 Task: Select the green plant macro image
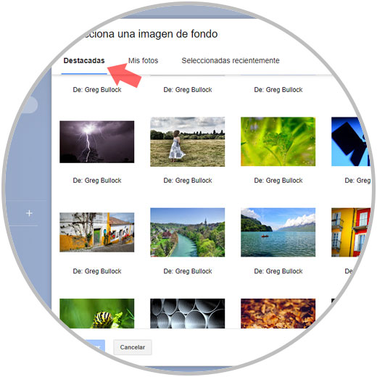[x=278, y=141]
